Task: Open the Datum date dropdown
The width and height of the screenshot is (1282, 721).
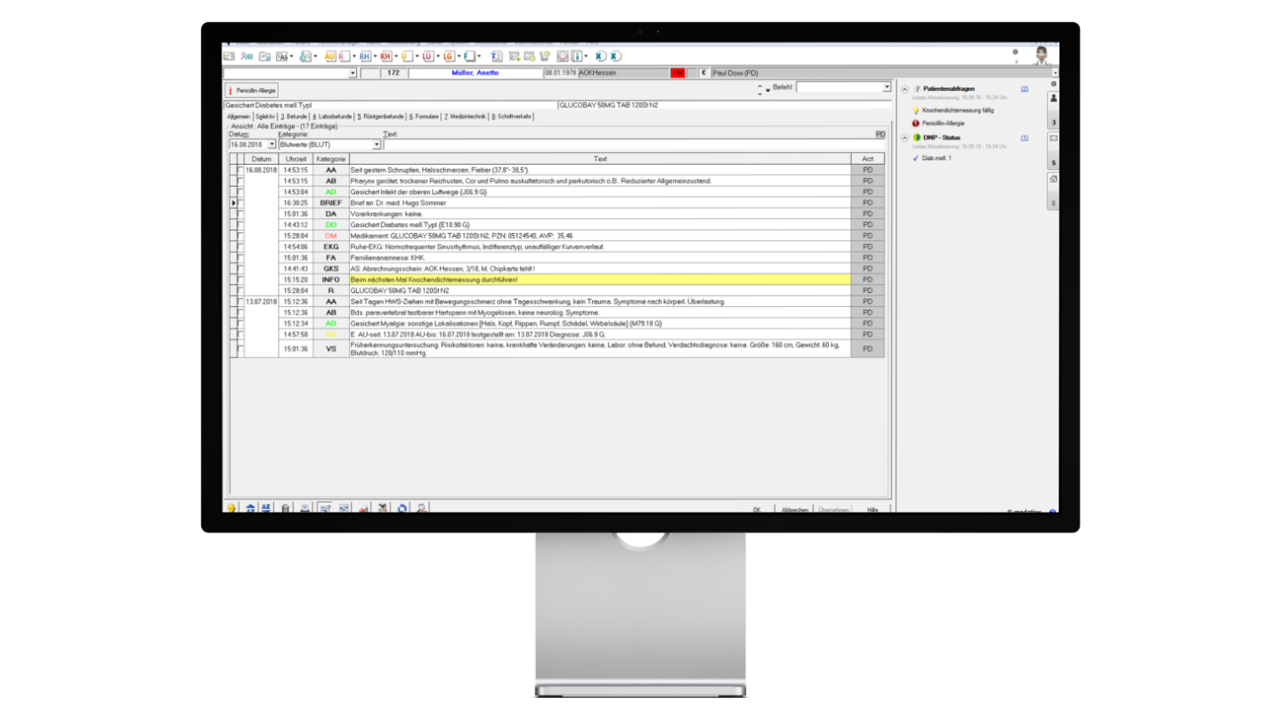Action: (272, 144)
